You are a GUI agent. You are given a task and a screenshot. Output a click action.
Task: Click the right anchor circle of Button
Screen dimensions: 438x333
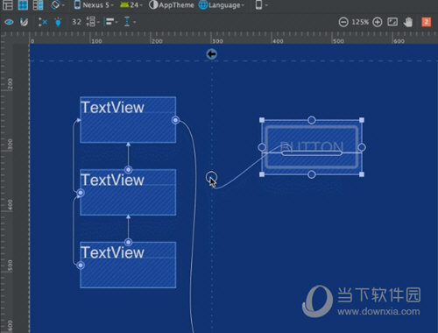362,147
